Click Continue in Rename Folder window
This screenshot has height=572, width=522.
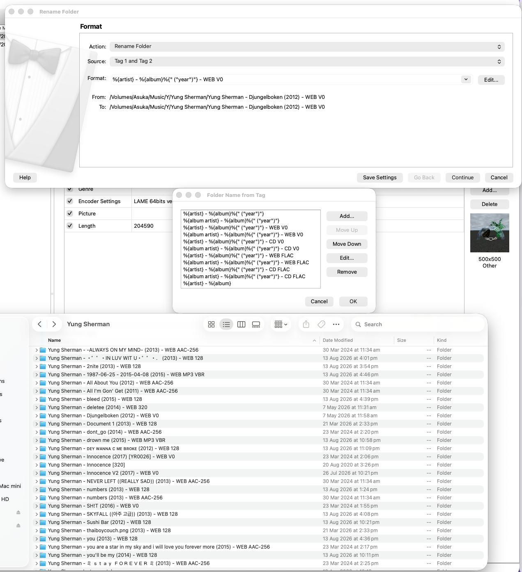point(463,178)
